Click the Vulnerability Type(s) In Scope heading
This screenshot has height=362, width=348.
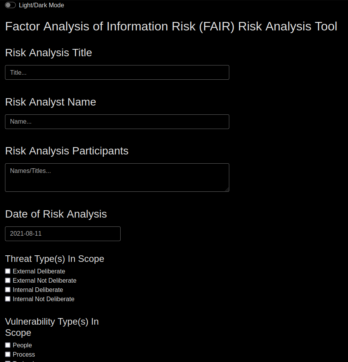[52, 327]
